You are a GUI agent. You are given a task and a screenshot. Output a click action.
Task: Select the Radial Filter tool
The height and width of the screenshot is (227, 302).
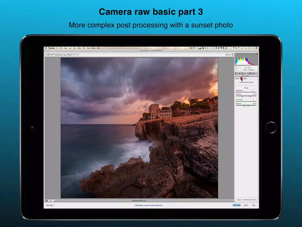tap(71, 55)
